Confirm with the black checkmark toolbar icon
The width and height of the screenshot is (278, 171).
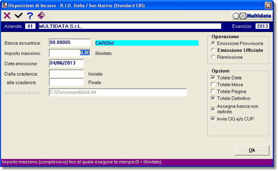coord(19,16)
